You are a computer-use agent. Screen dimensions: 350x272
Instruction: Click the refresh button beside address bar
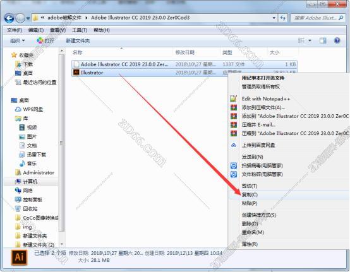coord(283,18)
